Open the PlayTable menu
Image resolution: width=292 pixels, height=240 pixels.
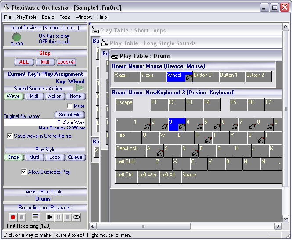click(x=26, y=17)
